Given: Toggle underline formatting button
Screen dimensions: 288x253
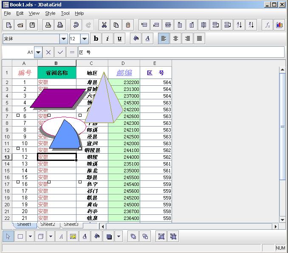Looking at the screenshot, I should tap(119, 39).
